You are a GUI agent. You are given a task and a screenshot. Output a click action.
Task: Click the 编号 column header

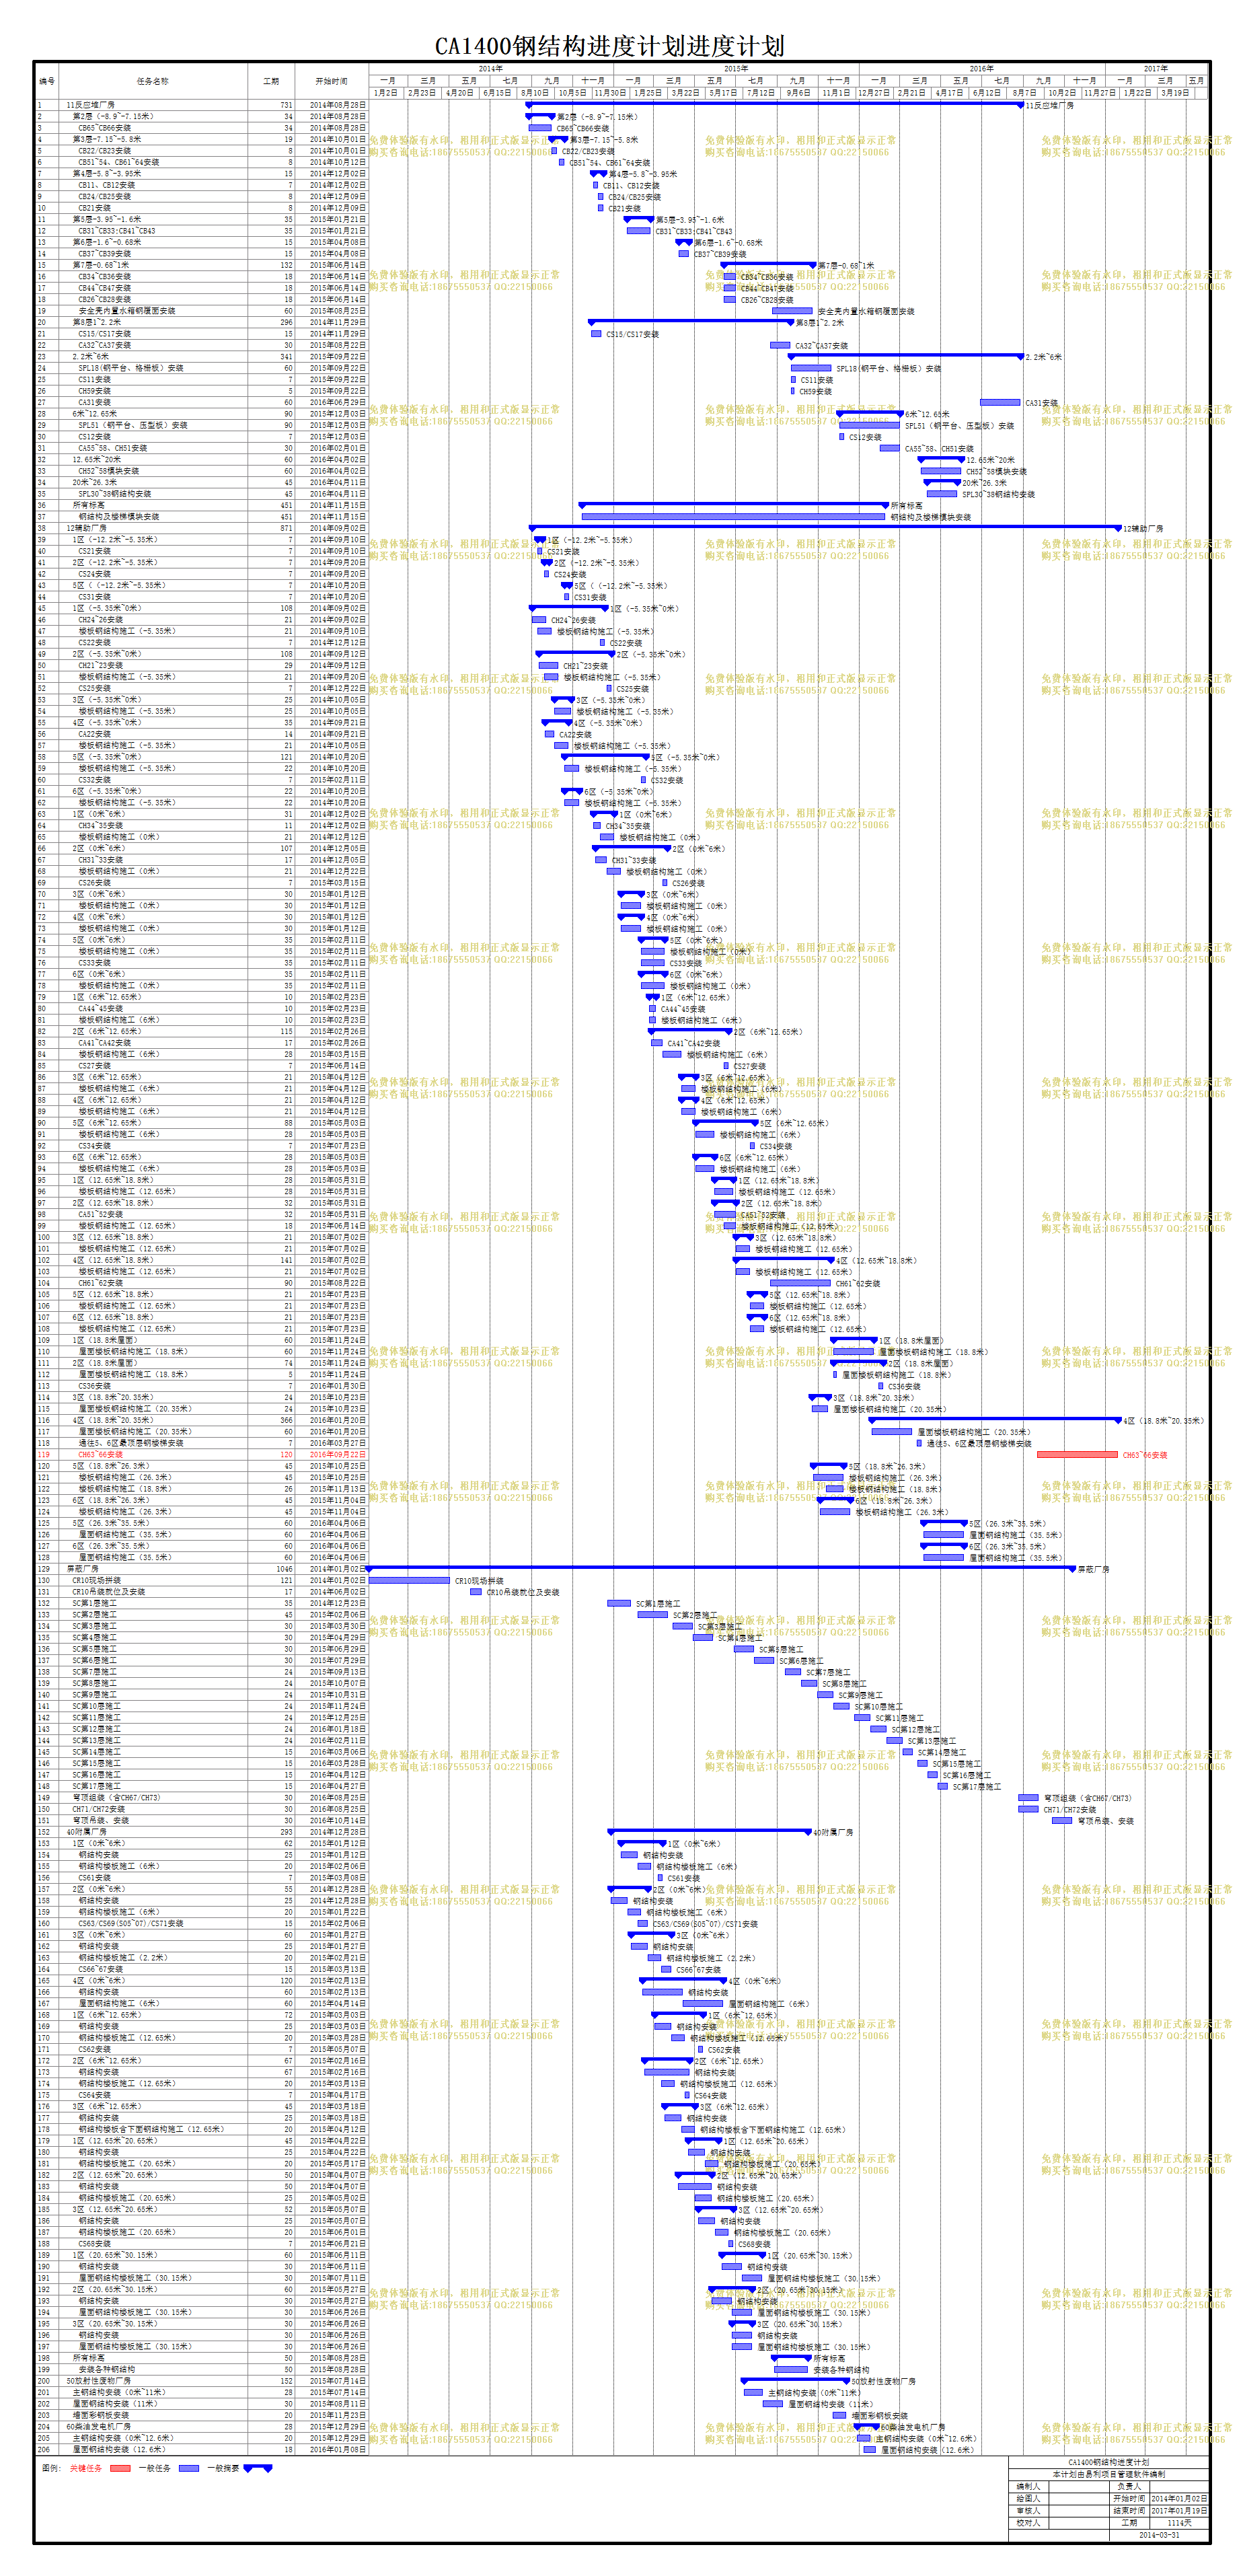click(x=47, y=81)
